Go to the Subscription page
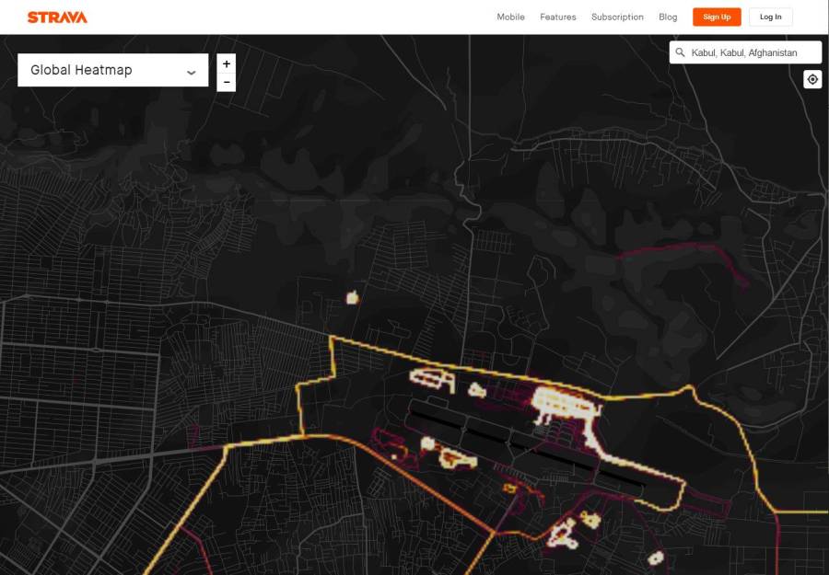Screen dimensions: 829x575 (x=617, y=17)
